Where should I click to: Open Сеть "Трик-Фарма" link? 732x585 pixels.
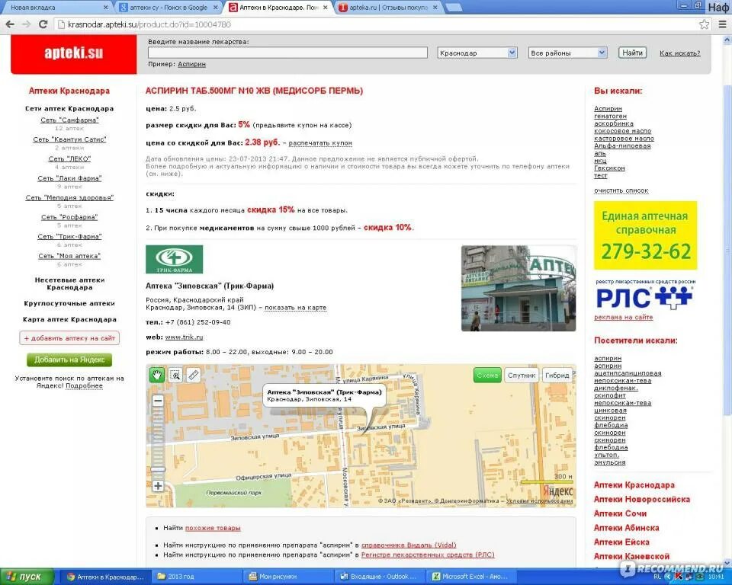click(69, 236)
